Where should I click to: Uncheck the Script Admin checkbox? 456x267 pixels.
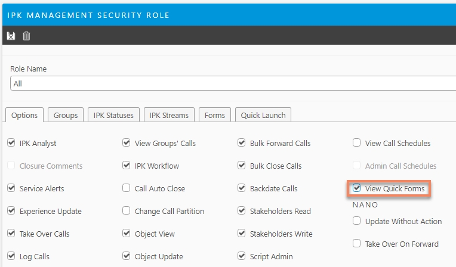(x=242, y=256)
